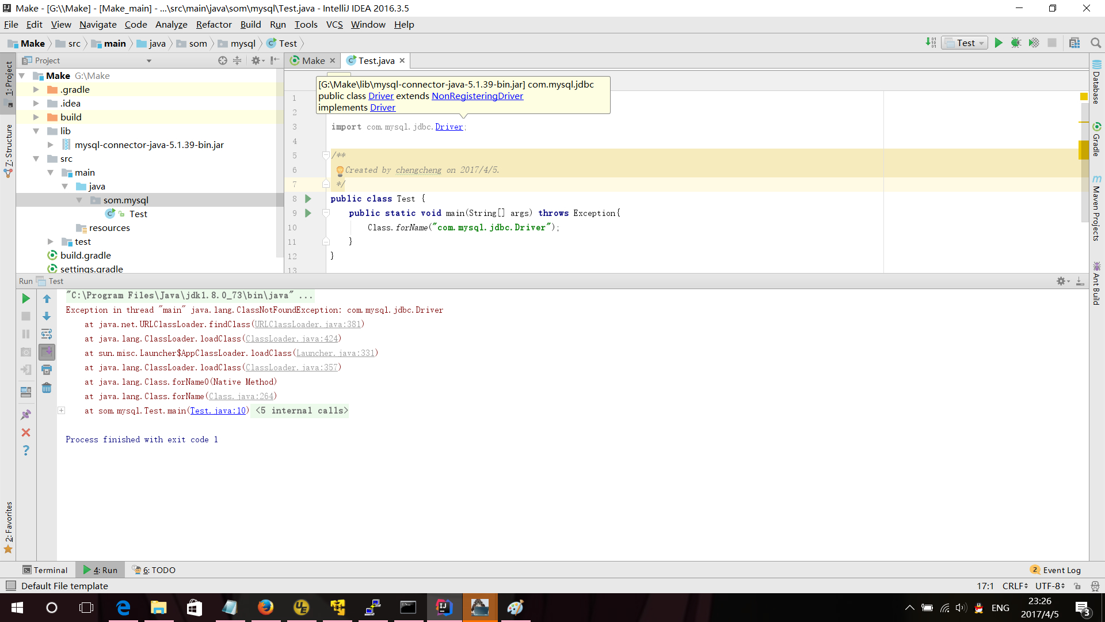
Task: Switch to the Make editor tab
Action: coord(313,60)
